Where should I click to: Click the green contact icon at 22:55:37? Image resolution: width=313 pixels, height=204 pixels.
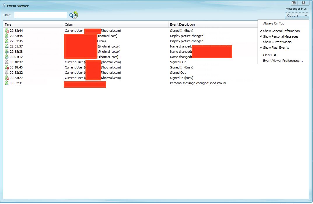(x=7, y=46)
